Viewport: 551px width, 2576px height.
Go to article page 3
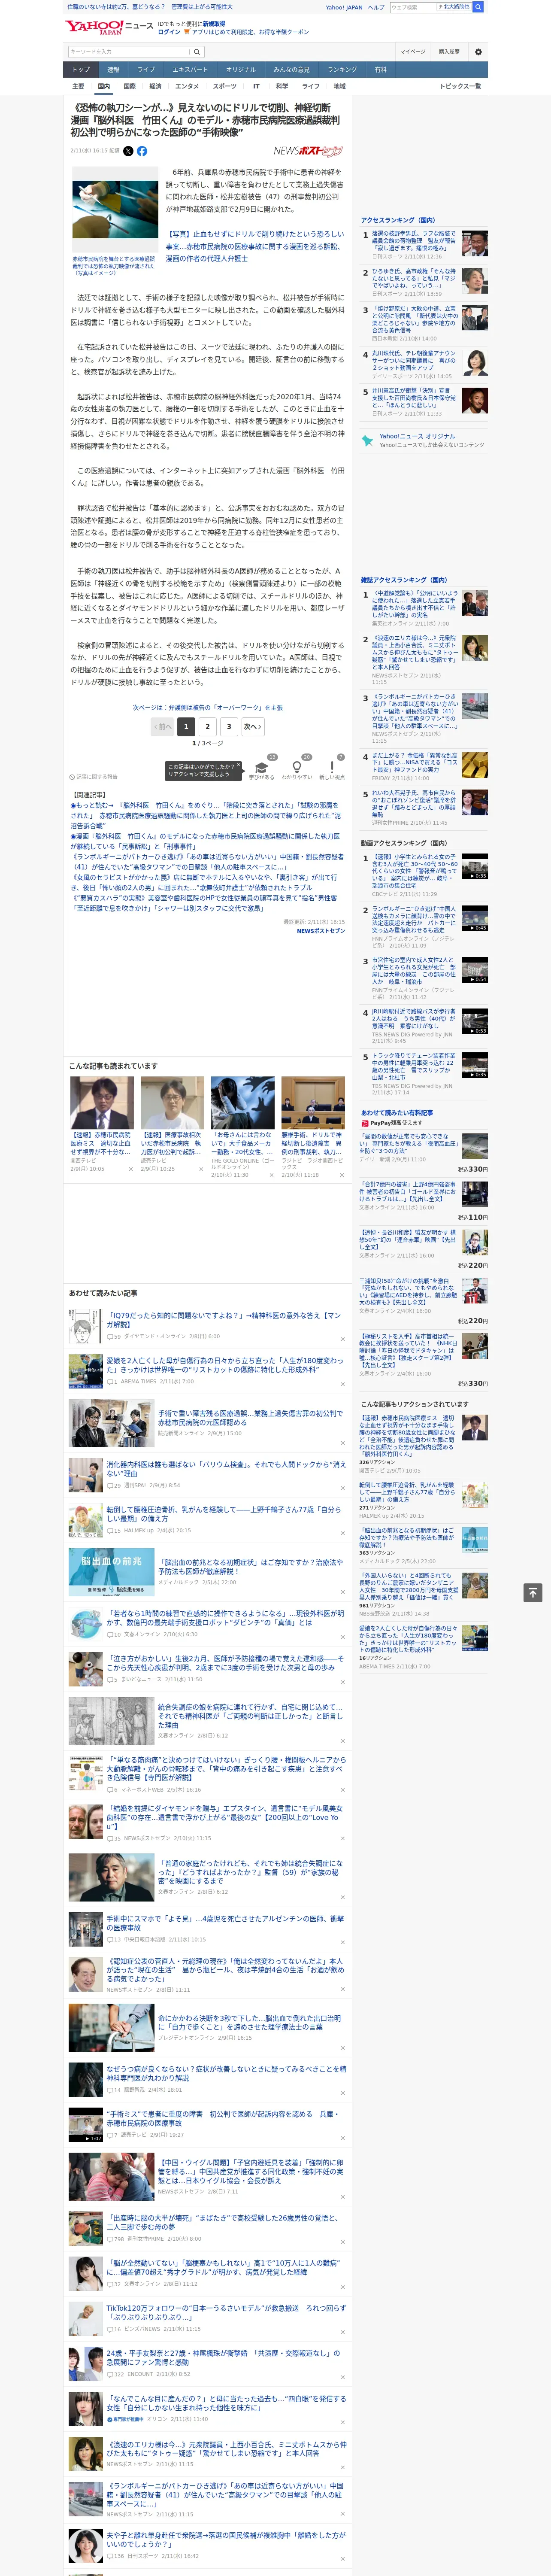(x=229, y=727)
